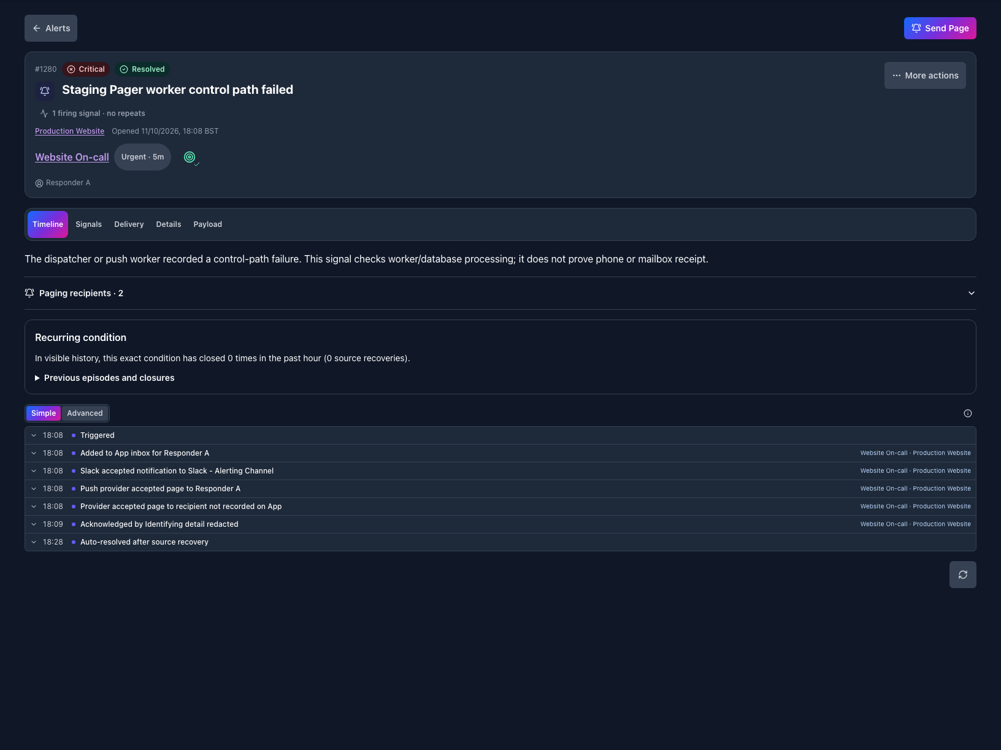Screen dimensions: 1001x750
Task: Click '1 firing signal · no repeats' text
Action: (x=99, y=113)
